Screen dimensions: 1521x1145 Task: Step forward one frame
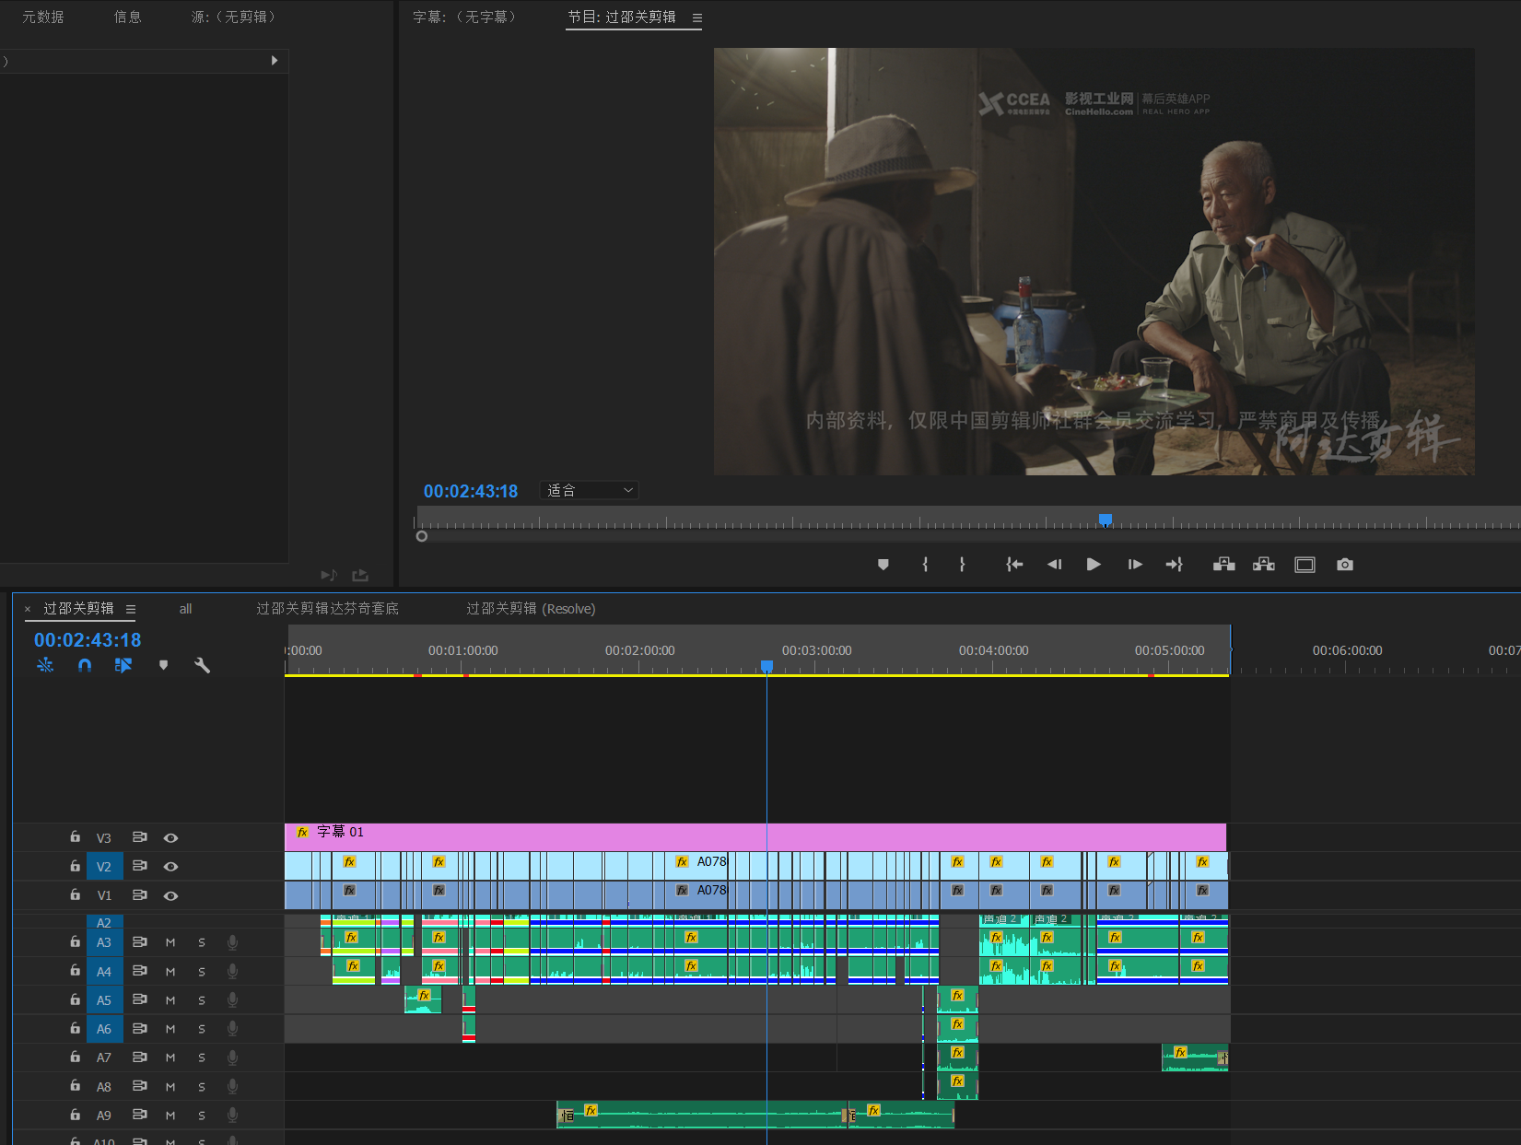point(1134,565)
